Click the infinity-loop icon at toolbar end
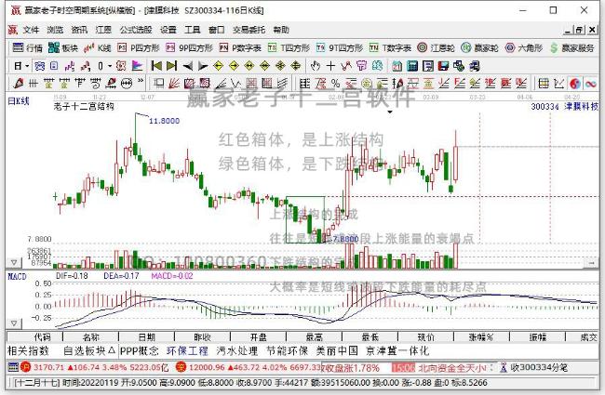Viewport: 605px width, 395px height. coord(591,83)
